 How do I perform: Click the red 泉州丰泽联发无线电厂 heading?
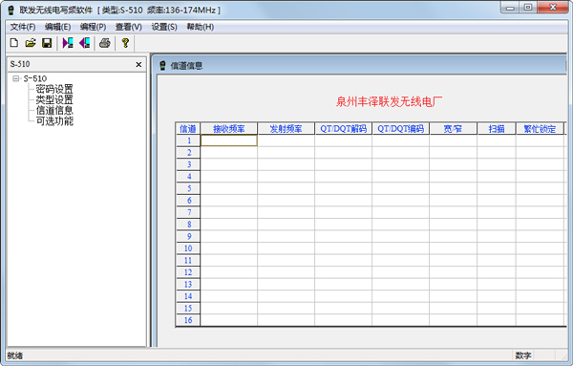click(x=389, y=101)
